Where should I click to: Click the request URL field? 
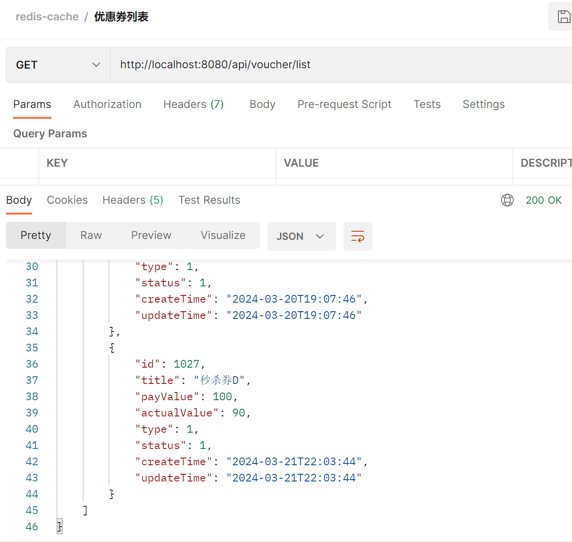coord(341,65)
